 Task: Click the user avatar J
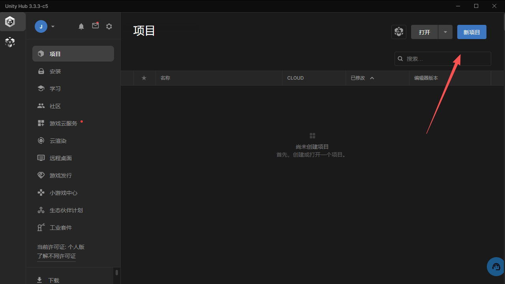coord(41,26)
